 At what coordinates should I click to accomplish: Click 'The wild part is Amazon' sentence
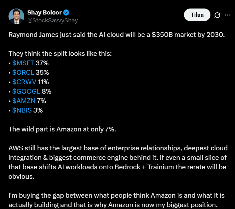62,129
